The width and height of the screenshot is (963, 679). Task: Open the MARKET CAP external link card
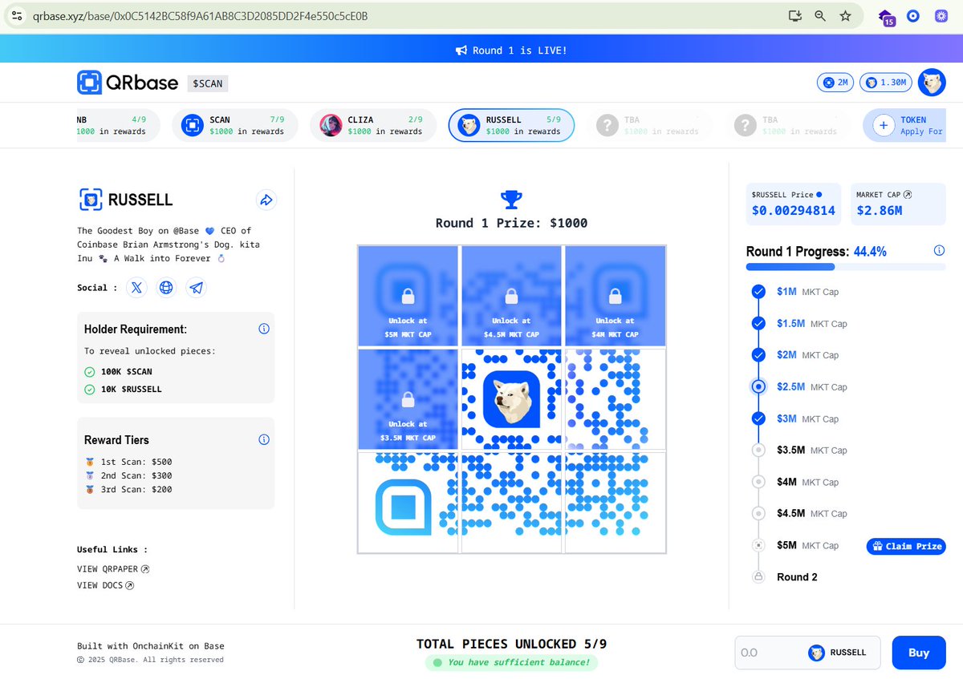(898, 204)
